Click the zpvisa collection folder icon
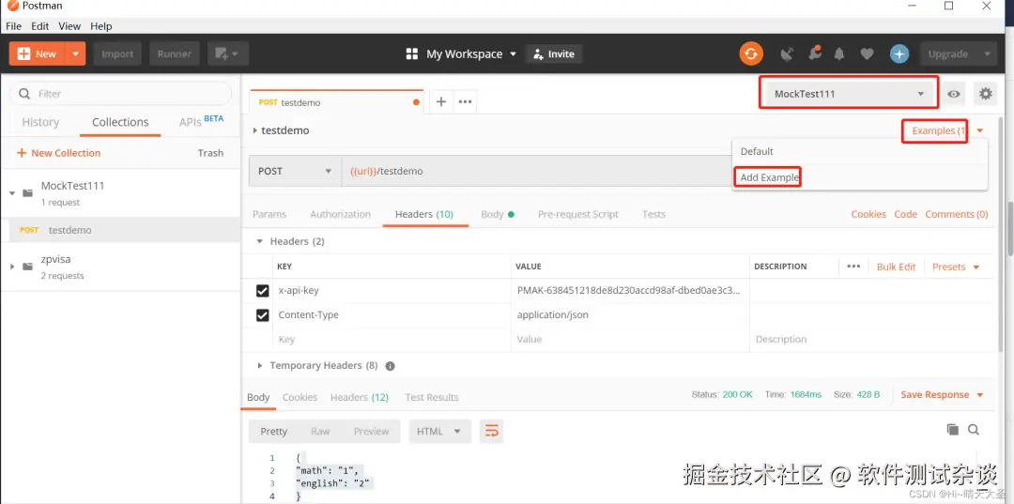1014x504 pixels. point(28,267)
